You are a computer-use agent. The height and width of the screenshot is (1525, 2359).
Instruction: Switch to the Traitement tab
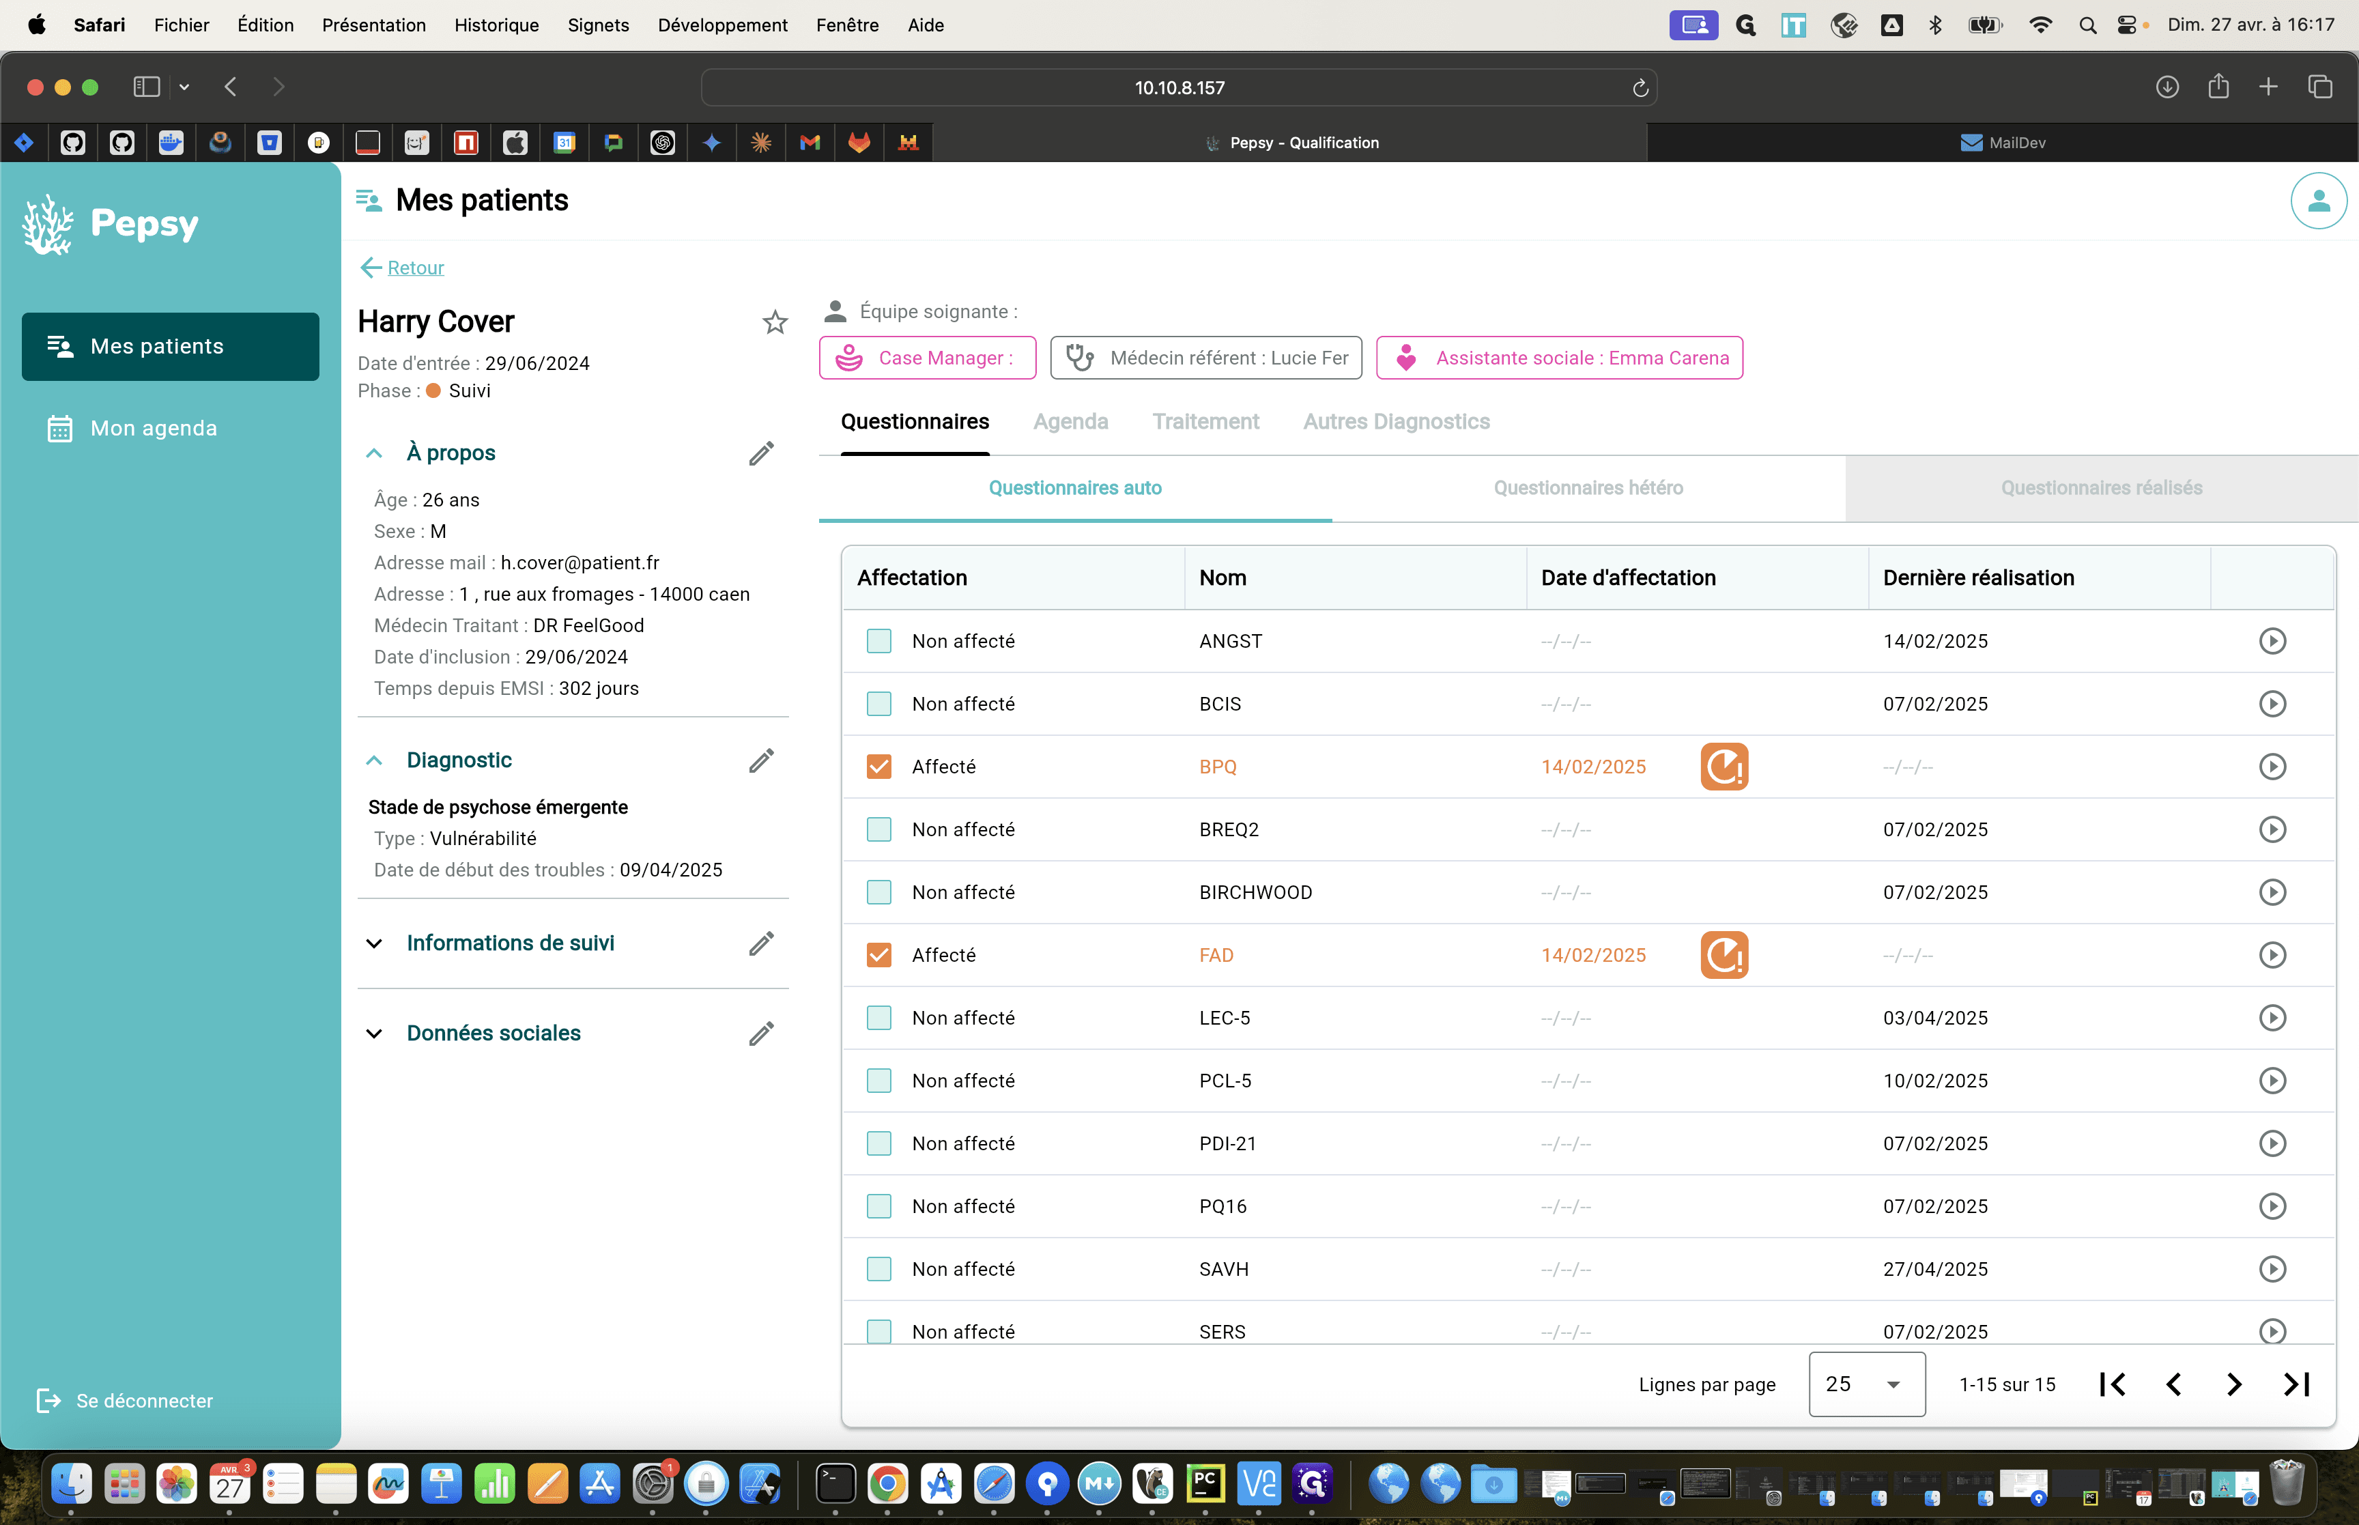[x=1205, y=422]
